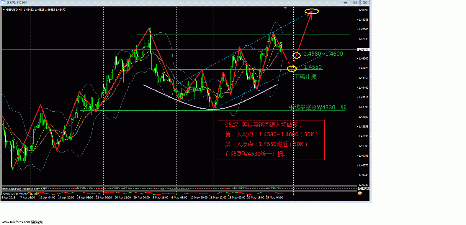Click time axis label 19 Apr 08:00
This screenshot has height=225, width=466.
(85, 198)
